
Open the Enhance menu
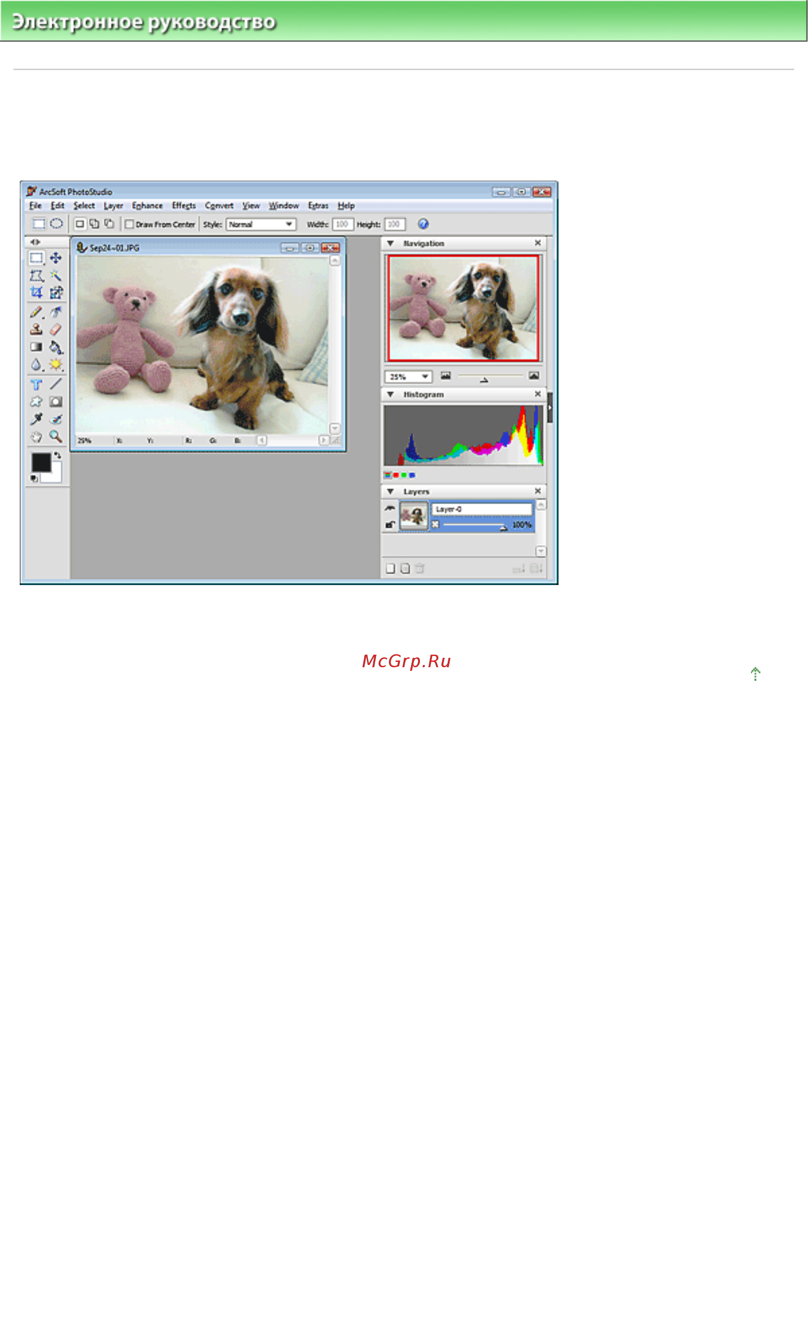tap(147, 205)
